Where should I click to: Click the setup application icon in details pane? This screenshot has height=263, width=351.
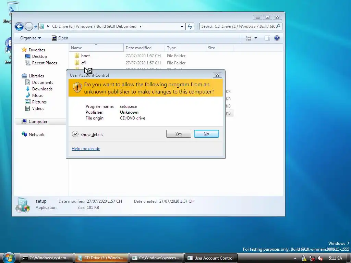(x=23, y=205)
